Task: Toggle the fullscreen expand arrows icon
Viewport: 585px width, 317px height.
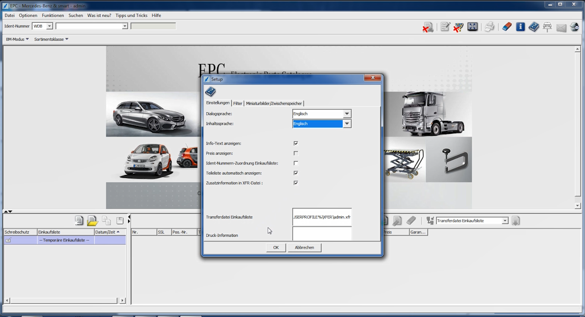Action: 472,27
